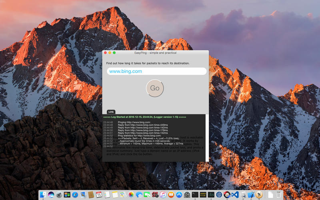This screenshot has height=200, width=320.
Task: Minimize EasyPing using the yellow button
Action: (x=110, y=53)
